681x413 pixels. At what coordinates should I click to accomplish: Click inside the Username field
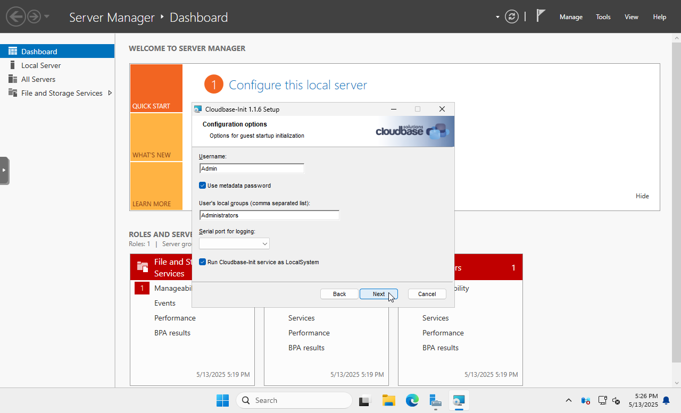tap(251, 168)
